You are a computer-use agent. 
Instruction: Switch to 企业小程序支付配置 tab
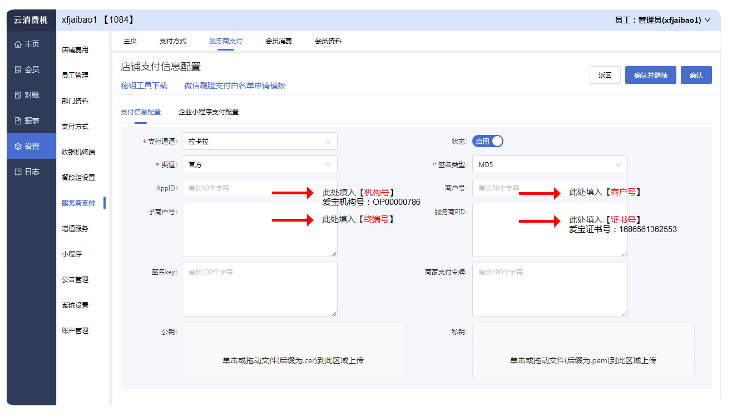209,112
